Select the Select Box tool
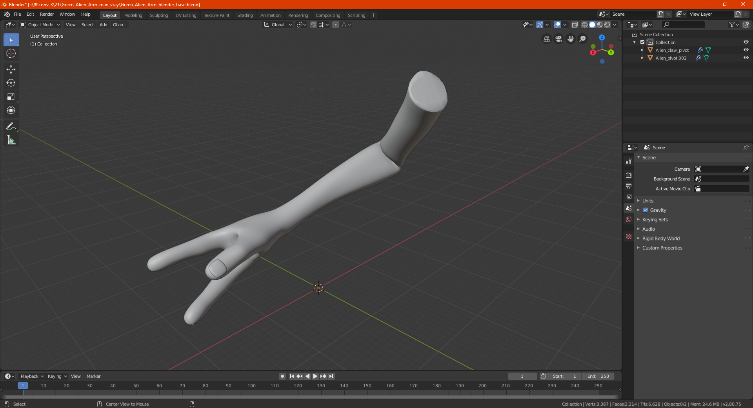Viewport: 753px width, 408px height. [11, 40]
